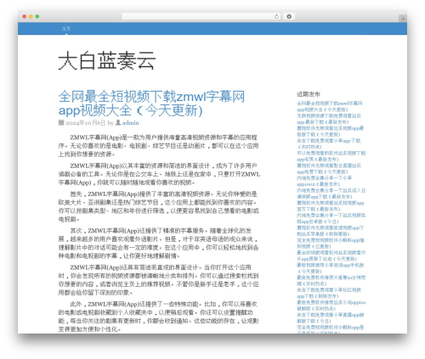The width and height of the screenshot is (425, 359).
Task: Open sidebar link 无限视频资源下载免费观看丝瓜app
Action: (x=329, y=119)
